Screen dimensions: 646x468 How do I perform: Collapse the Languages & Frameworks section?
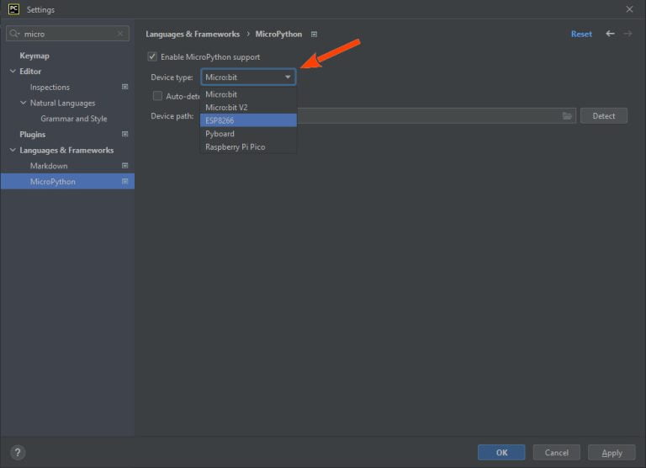click(x=13, y=151)
